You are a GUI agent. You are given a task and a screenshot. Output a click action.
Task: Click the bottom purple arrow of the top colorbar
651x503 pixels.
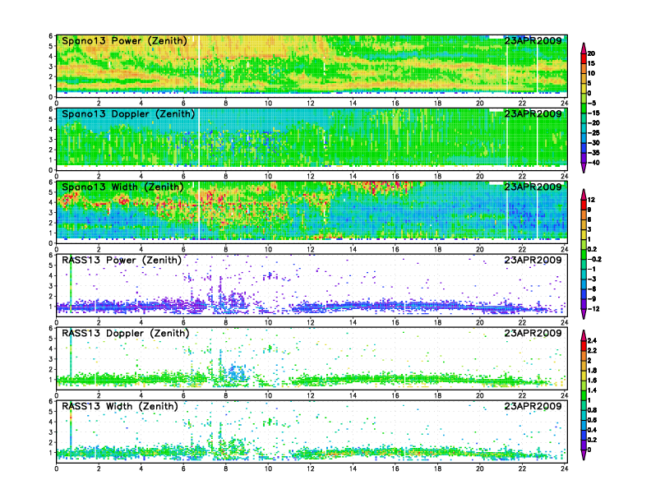click(584, 168)
